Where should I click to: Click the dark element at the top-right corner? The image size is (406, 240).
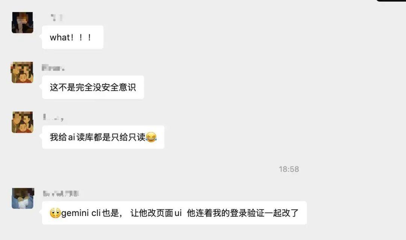pyautogui.click(x=391, y=1)
